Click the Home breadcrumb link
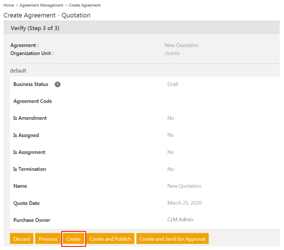 pyautogui.click(x=9, y=5)
